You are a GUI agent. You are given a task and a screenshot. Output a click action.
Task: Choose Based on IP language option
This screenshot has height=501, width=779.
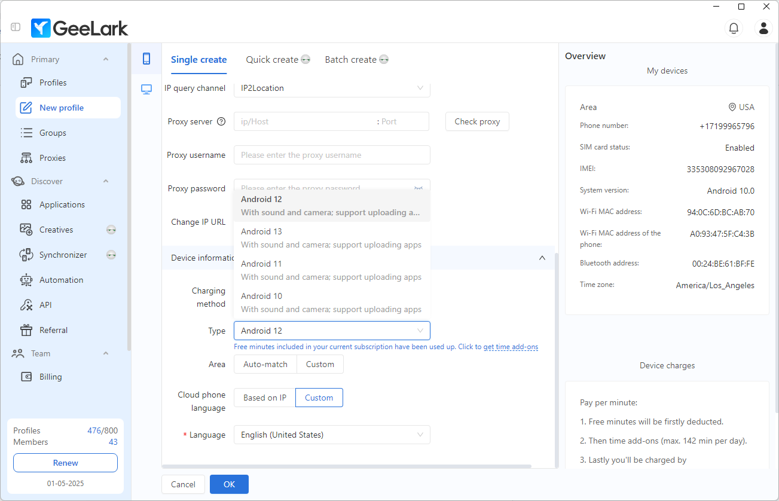tap(265, 398)
